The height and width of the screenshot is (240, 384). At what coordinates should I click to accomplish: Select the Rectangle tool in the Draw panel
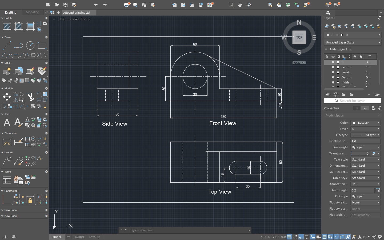click(42, 46)
